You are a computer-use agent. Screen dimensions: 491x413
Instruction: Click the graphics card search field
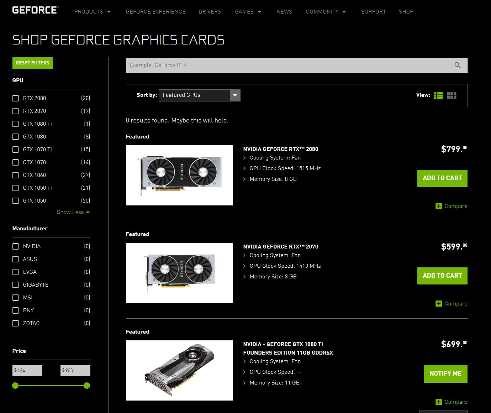297,66
